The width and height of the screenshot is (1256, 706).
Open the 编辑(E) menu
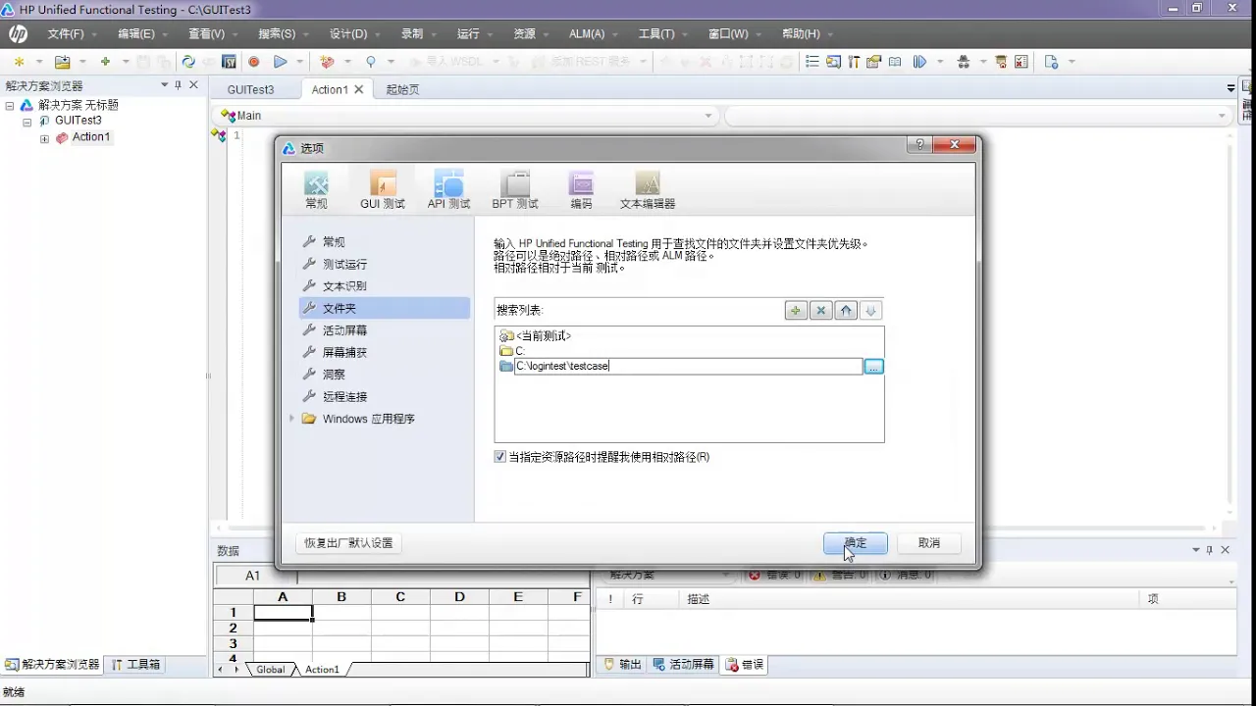tap(136, 33)
